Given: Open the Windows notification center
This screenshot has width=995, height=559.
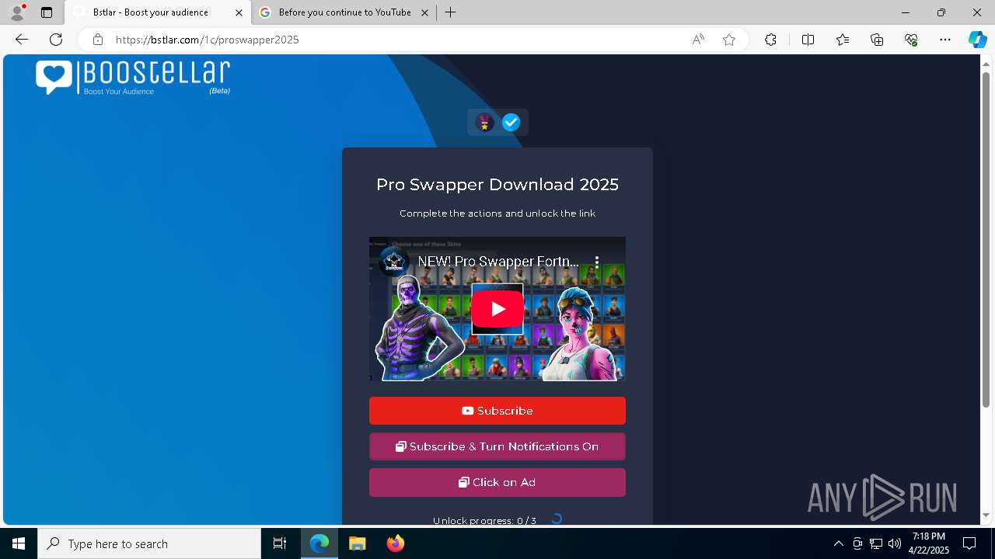Looking at the screenshot, I should [x=969, y=543].
